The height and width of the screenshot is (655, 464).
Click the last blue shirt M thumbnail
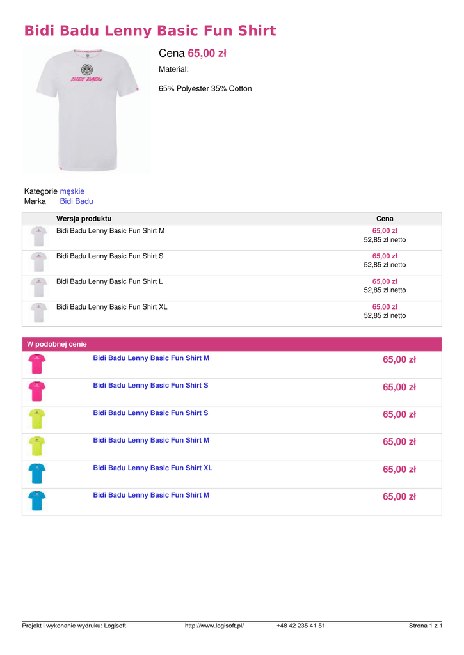click(37, 501)
